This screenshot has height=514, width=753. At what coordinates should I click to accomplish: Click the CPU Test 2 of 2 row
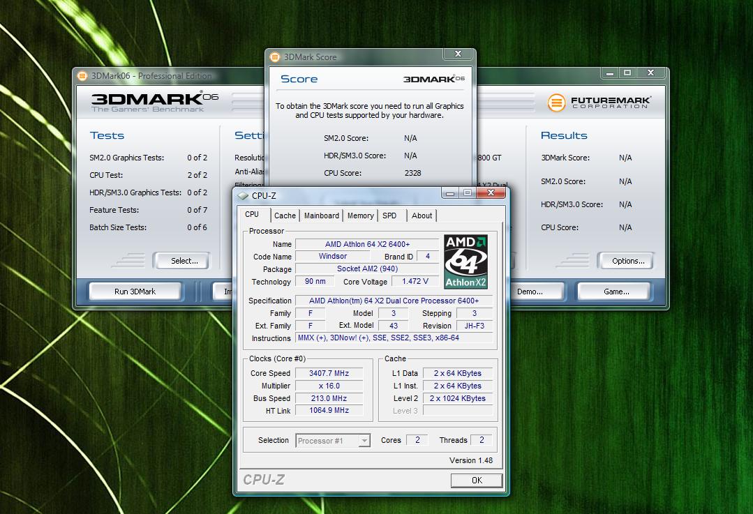click(148, 175)
